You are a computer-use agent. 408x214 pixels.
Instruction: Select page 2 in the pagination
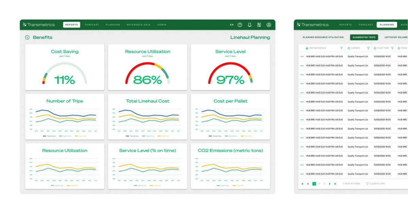click(319, 184)
